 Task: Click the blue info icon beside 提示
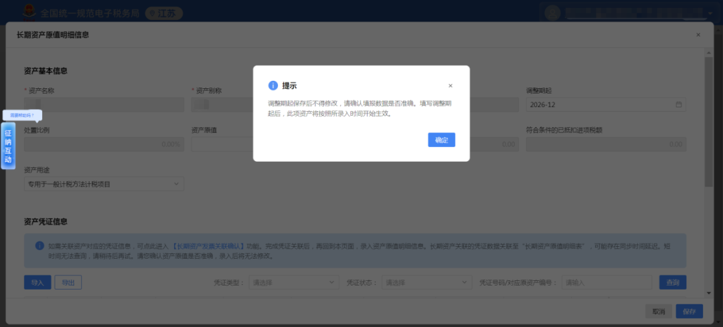tap(273, 86)
